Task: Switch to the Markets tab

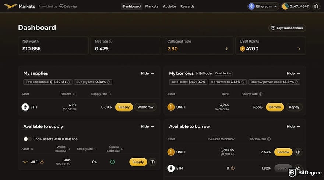Action: coord(152,6)
